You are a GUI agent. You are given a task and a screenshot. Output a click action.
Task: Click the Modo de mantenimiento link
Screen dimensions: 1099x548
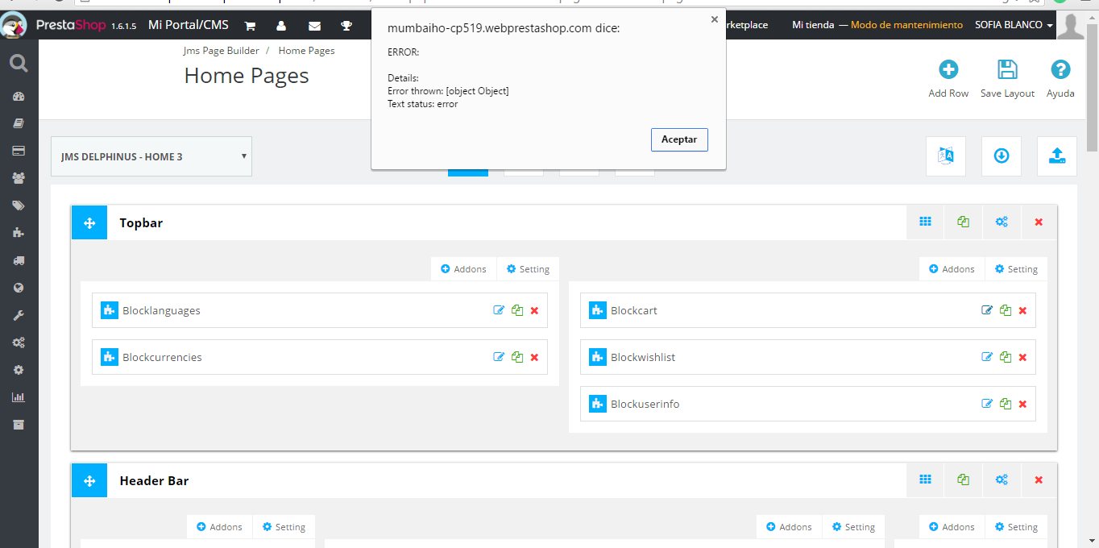(906, 25)
